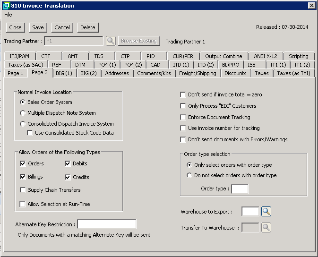This screenshot has height=257, width=318.
Task: Enable Supply Chain Transfers checkbox
Action: (23, 190)
